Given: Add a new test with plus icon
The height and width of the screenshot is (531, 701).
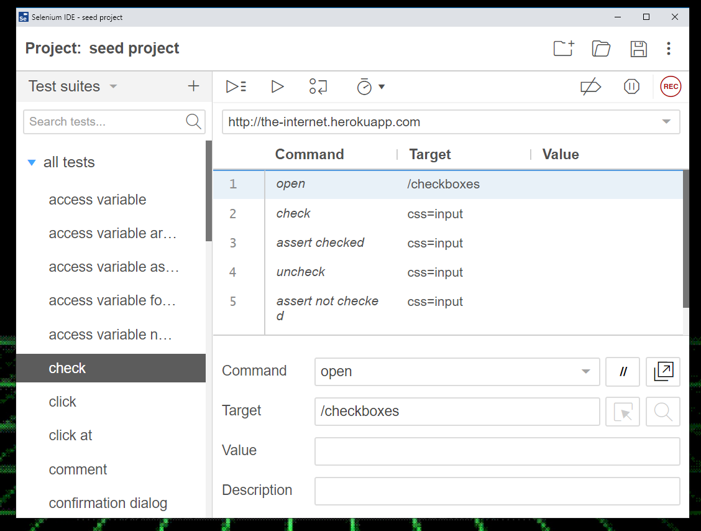Looking at the screenshot, I should click(193, 86).
